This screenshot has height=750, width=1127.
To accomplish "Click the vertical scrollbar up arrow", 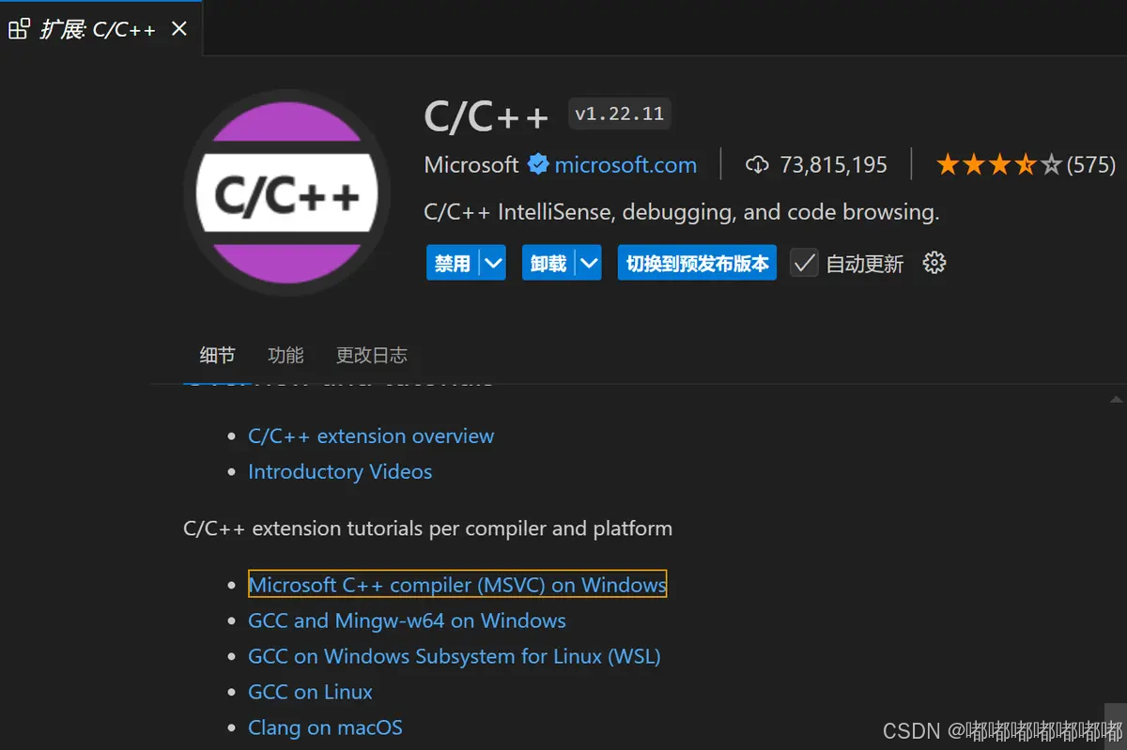I will pos(1116,399).
